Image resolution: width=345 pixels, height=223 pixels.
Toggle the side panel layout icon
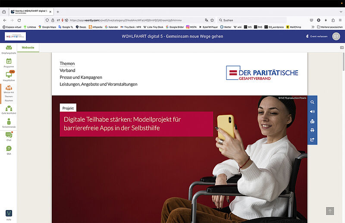pyautogui.click(x=342, y=47)
